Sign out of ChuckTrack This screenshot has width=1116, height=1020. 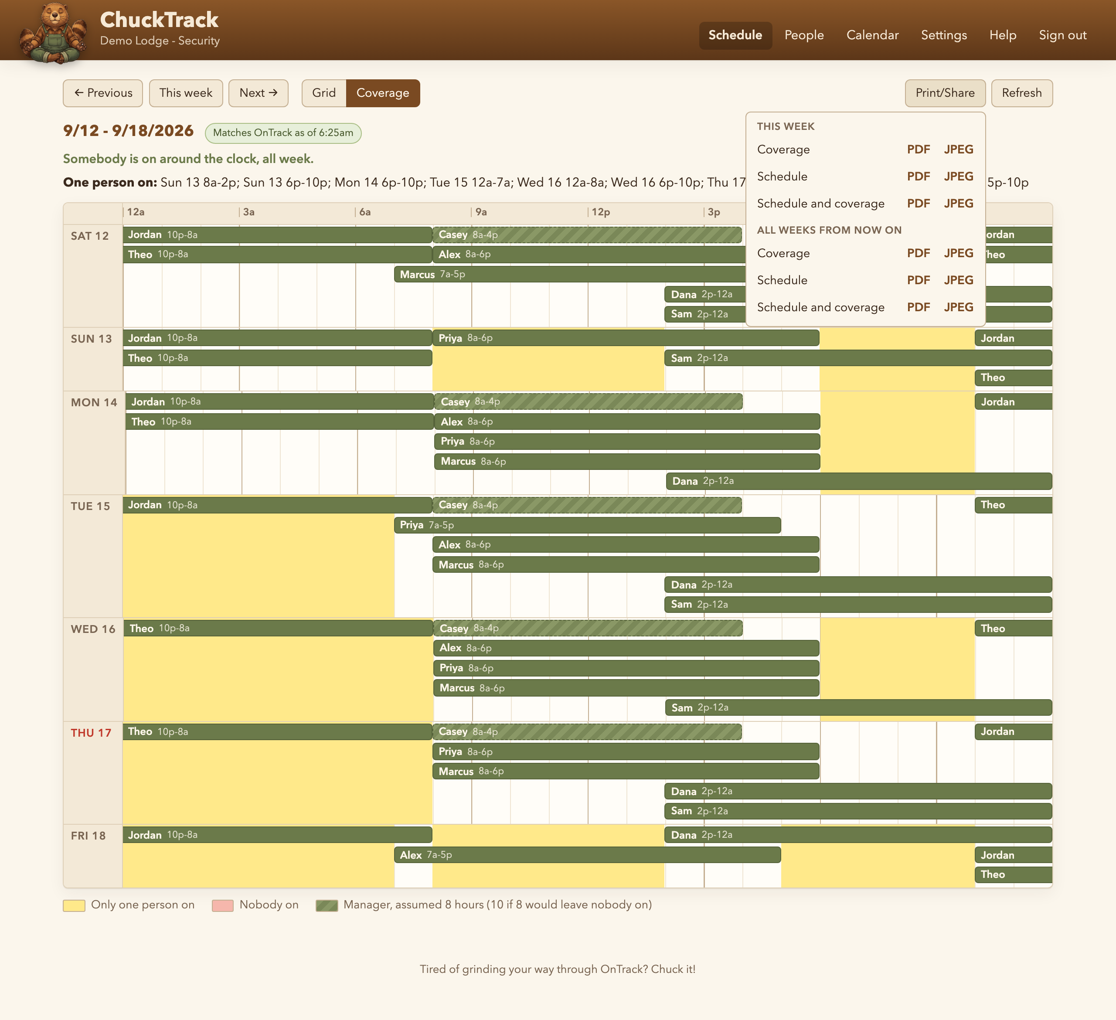pyautogui.click(x=1062, y=35)
